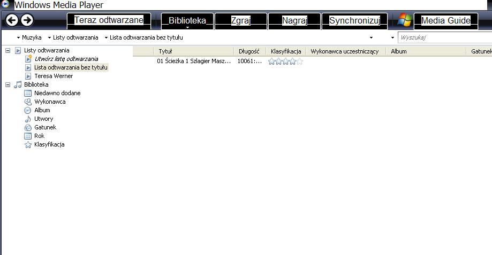Open the Media Guide tab

tap(446, 21)
